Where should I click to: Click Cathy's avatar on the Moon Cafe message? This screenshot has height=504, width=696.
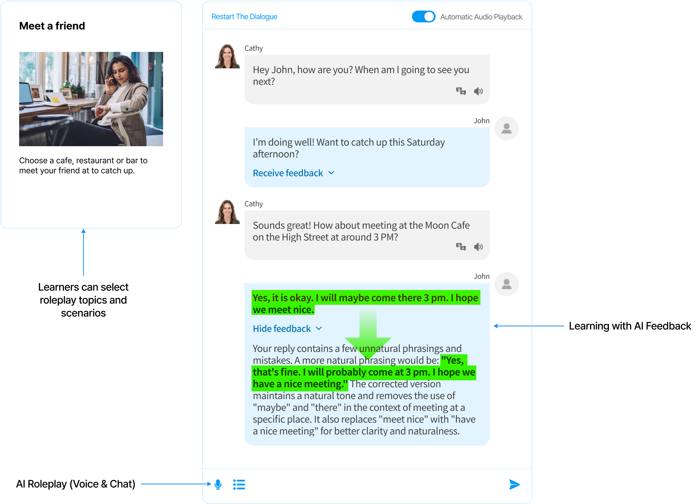coord(227,212)
